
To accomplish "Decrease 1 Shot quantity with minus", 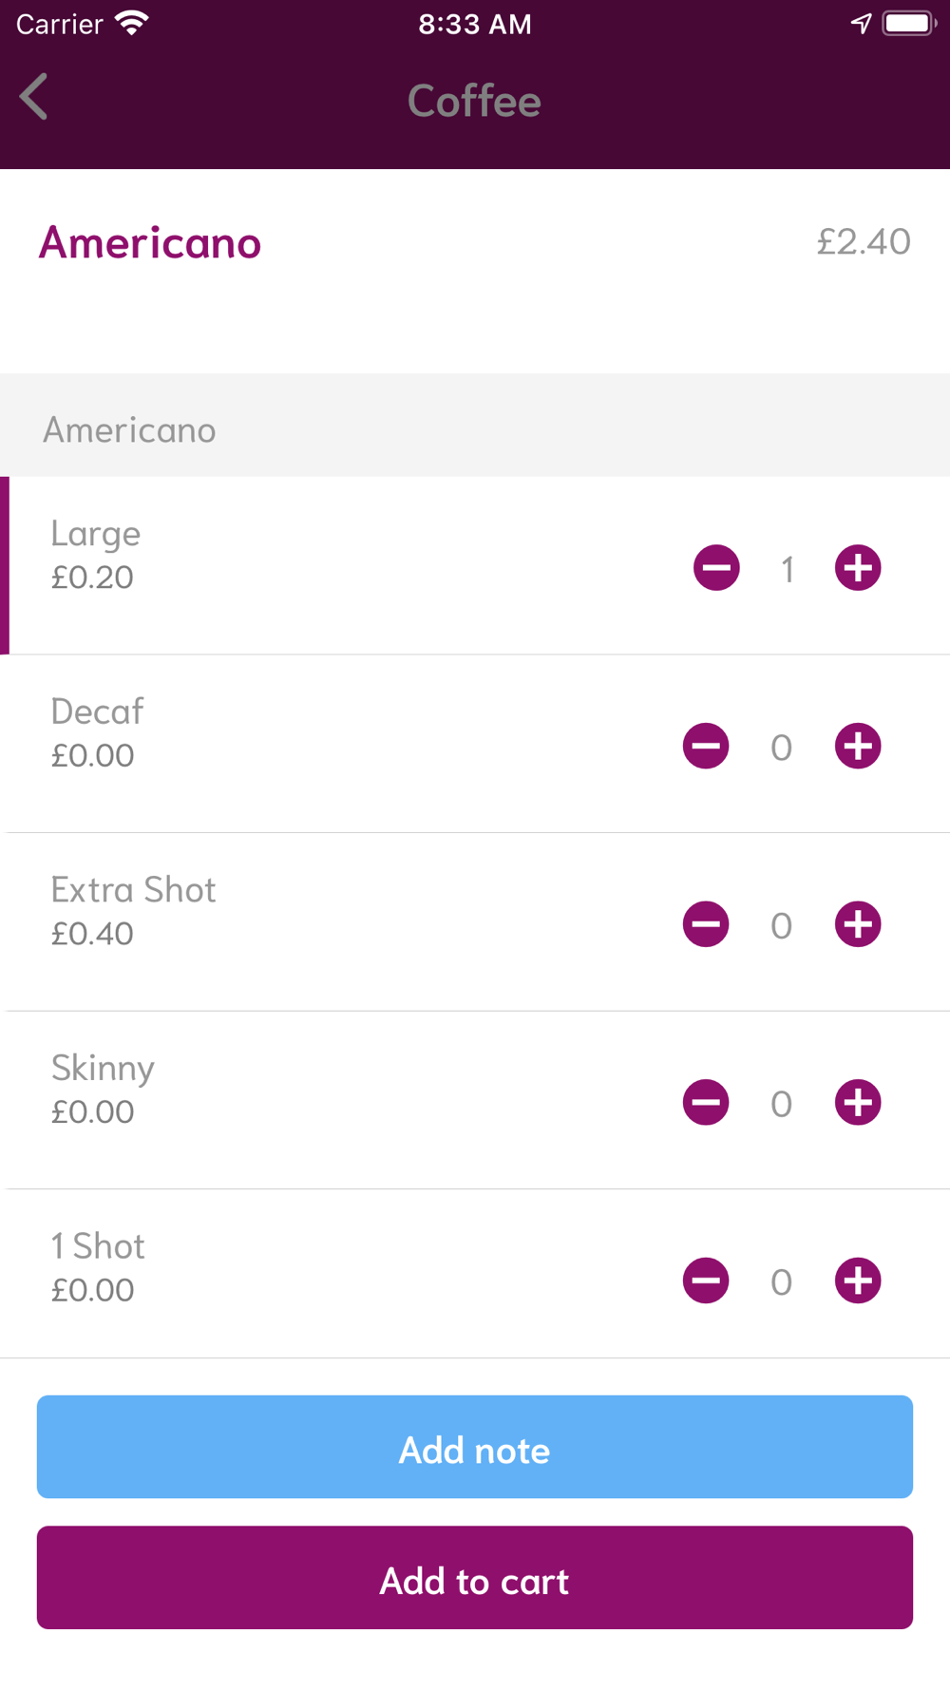I will tap(706, 1281).
